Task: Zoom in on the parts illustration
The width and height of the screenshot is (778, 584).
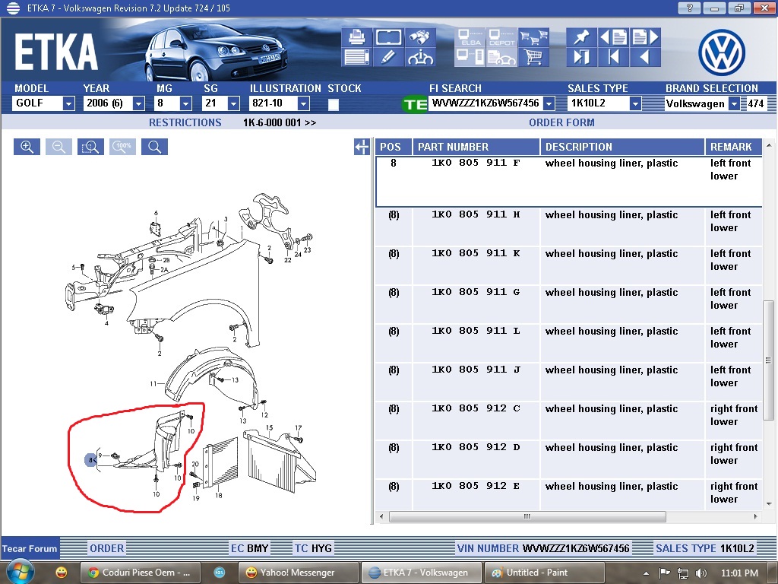Action: (27, 147)
